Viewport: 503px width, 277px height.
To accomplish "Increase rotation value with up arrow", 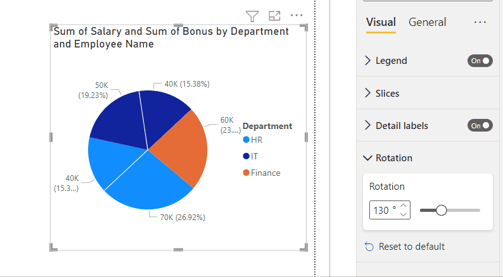I will 404,206.
